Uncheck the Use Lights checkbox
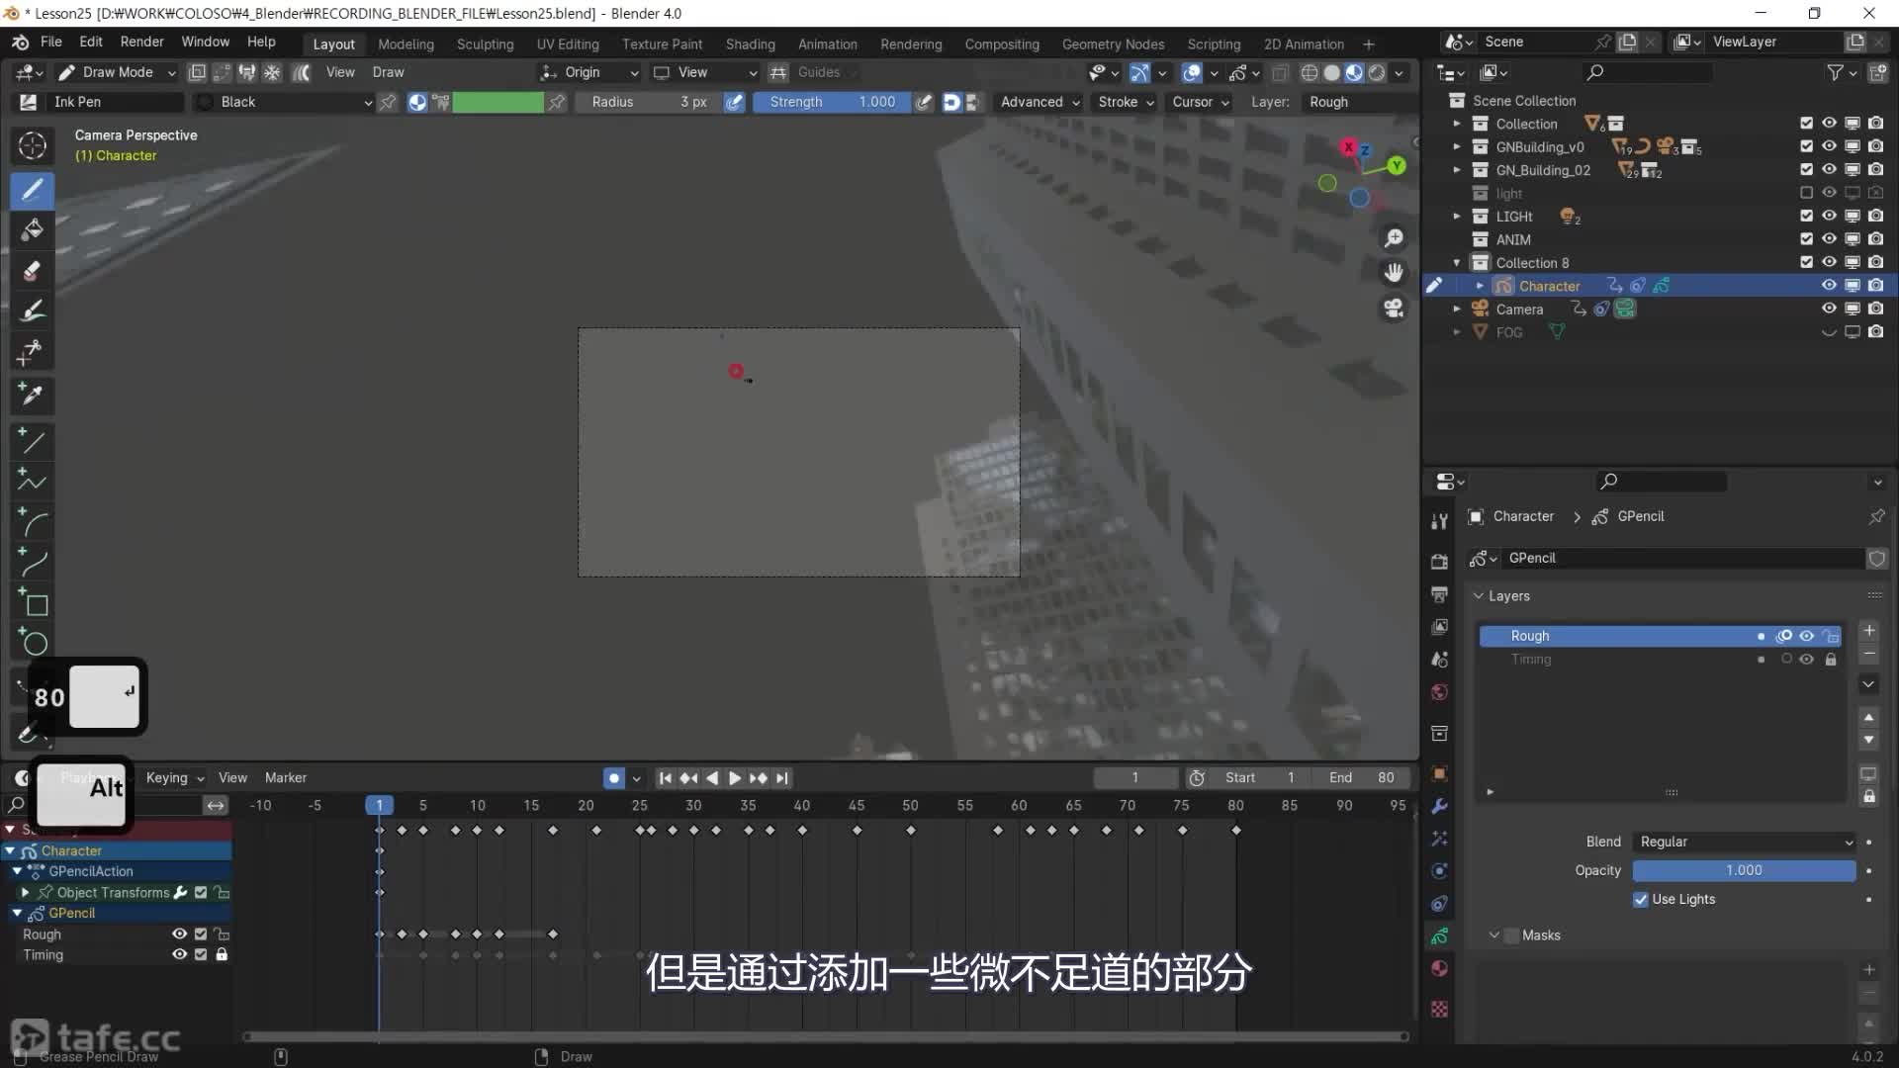1899x1068 pixels. pos(1641,899)
